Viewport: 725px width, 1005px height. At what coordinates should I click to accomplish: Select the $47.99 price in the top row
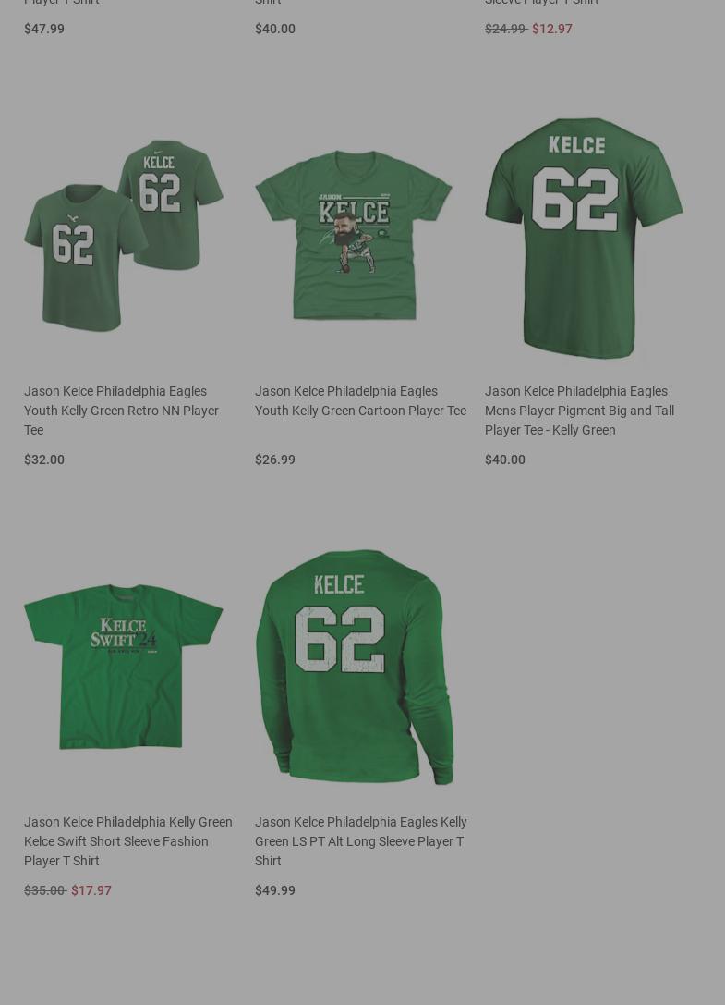[x=44, y=29]
